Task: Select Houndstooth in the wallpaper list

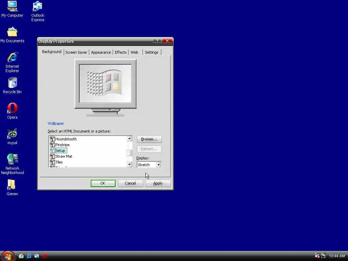Action: [x=66, y=139]
